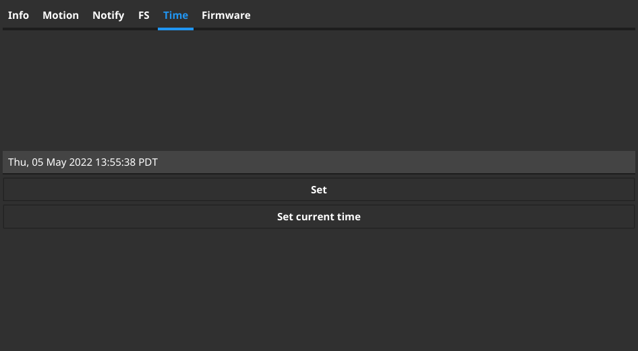View motion settings in Motion tab
Screen dimensions: 638x351
tap(61, 15)
